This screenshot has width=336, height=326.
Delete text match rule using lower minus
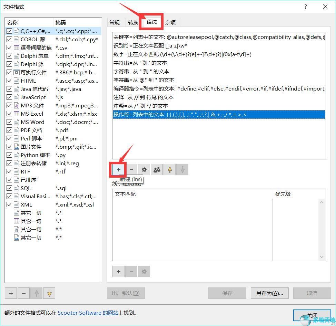(131, 272)
